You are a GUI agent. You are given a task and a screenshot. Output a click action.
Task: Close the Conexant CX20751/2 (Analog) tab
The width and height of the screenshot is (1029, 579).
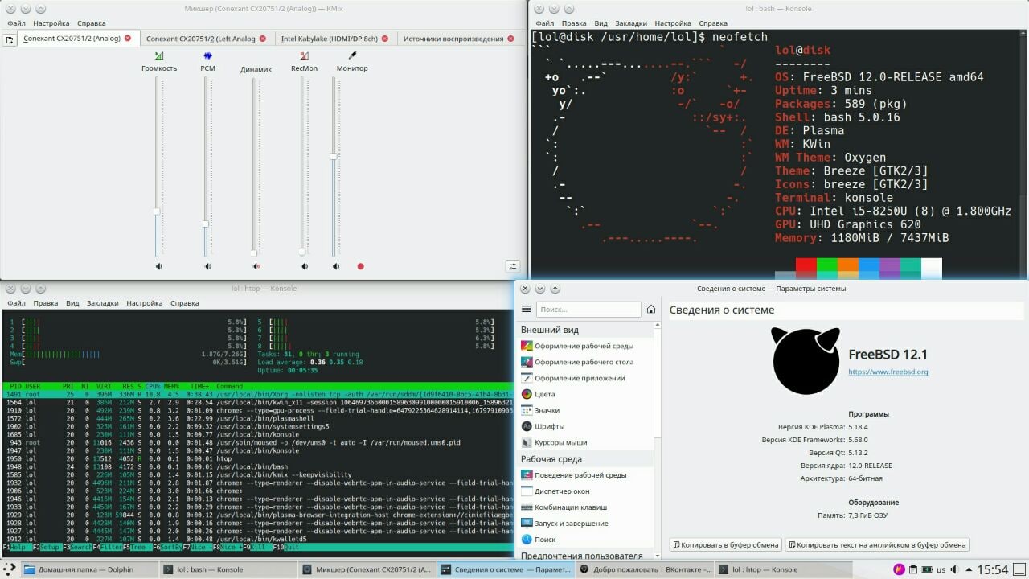(128, 39)
